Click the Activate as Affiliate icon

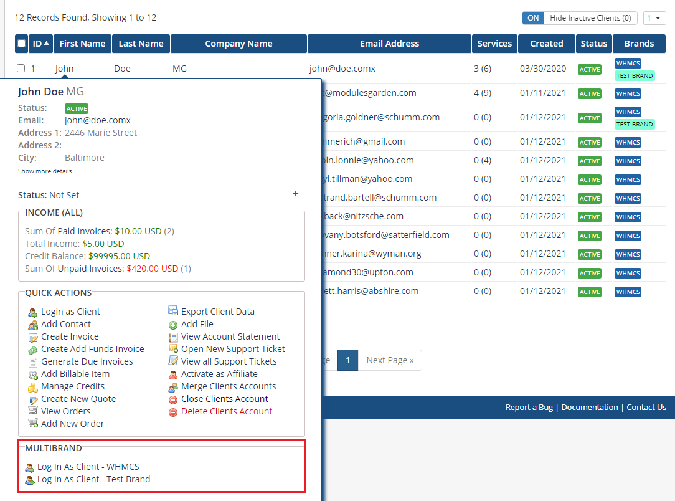point(173,375)
